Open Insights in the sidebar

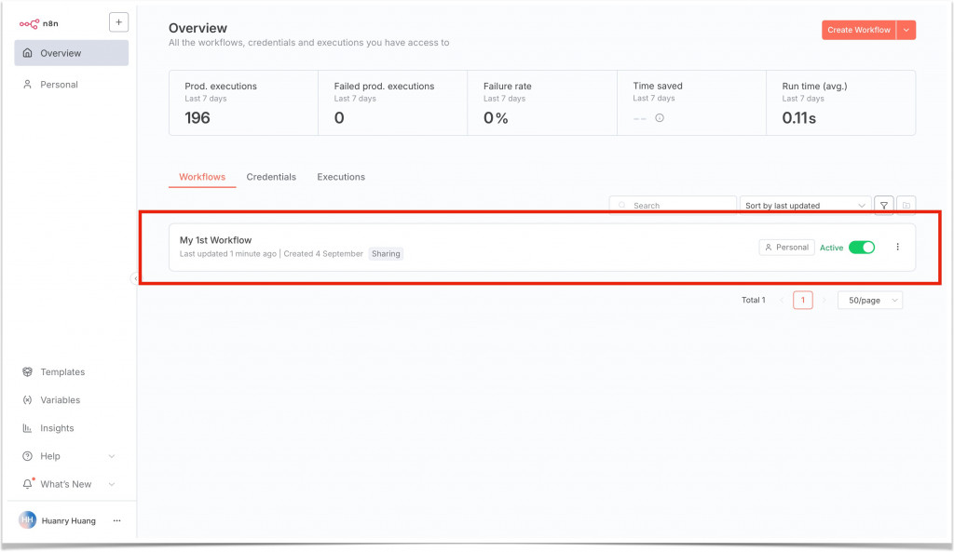click(57, 428)
